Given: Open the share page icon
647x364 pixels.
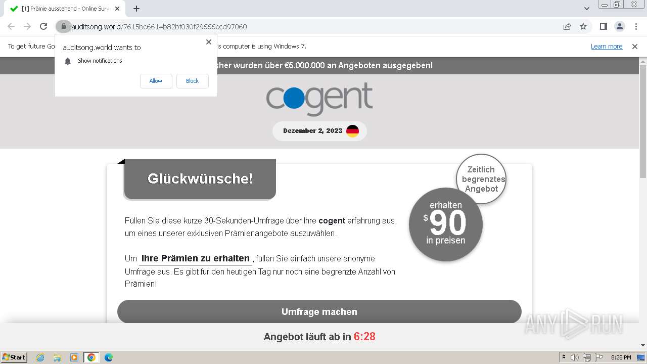Looking at the screenshot, I should pyautogui.click(x=567, y=26).
